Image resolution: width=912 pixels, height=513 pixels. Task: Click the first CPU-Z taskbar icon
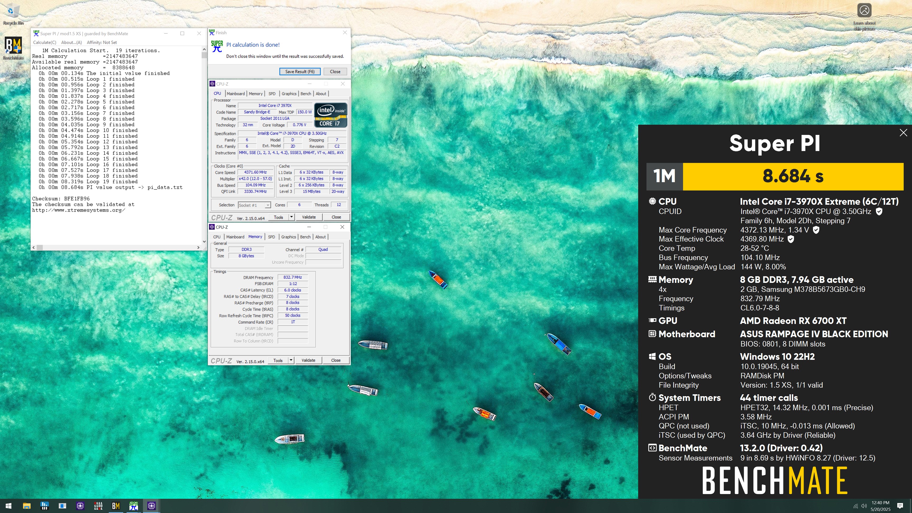[80, 506]
